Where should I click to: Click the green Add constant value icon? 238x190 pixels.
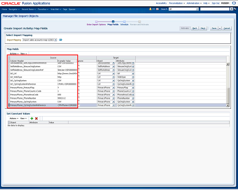[32, 118]
